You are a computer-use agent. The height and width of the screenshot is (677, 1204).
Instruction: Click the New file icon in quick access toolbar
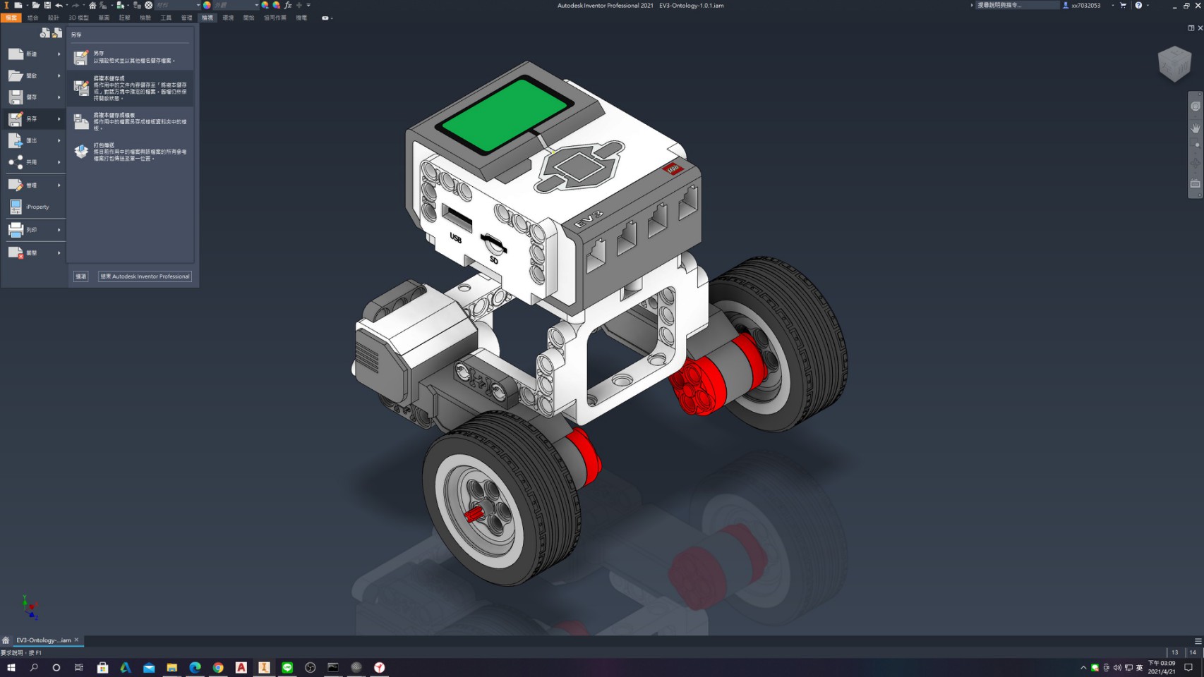(x=18, y=5)
